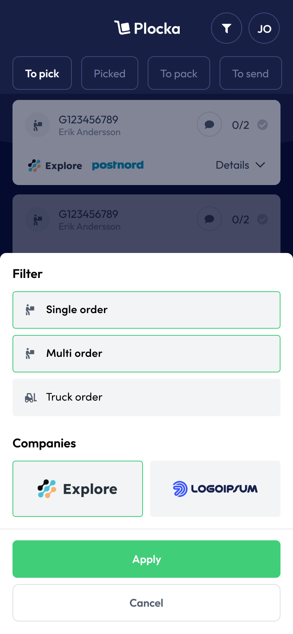Select the Logoipsum company filter
This screenshot has width=293, height=634.
(x=215, y=489)
